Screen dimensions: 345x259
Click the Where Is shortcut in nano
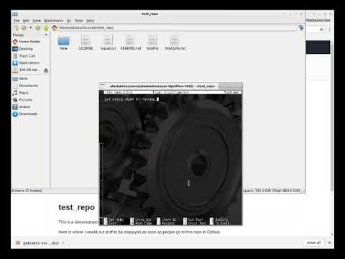167,219
